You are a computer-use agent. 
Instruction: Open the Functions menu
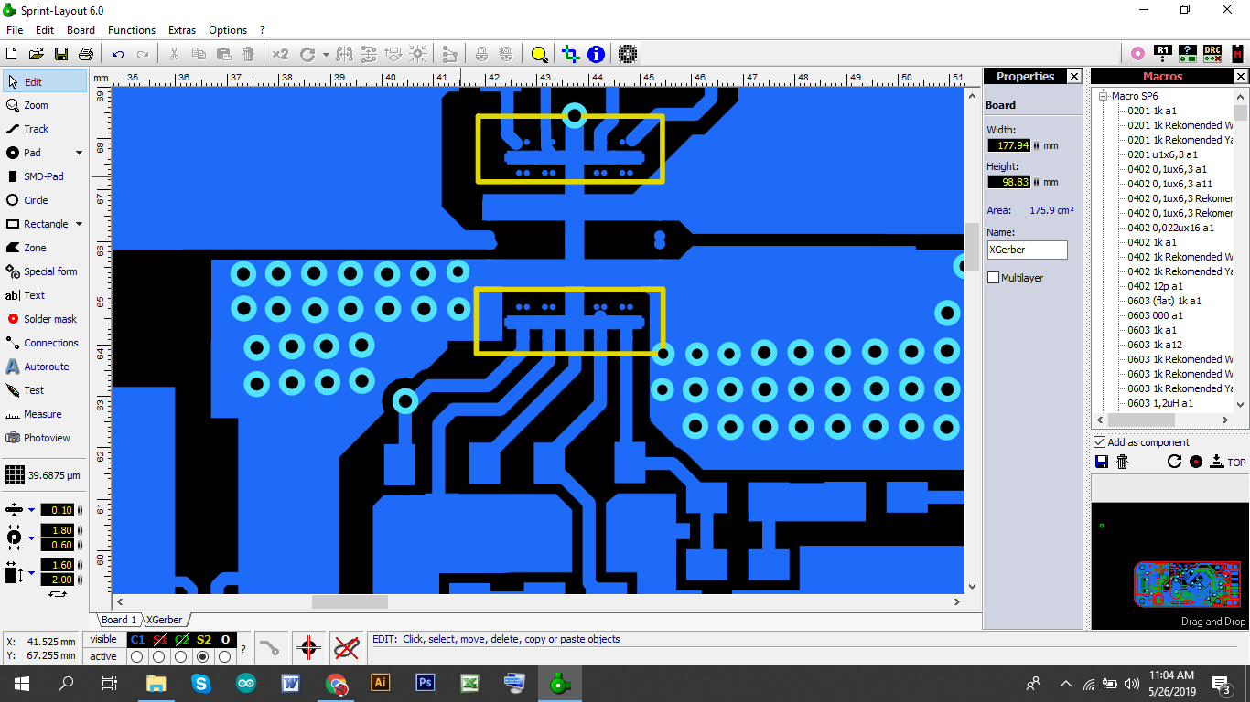(x=132, y=30)
